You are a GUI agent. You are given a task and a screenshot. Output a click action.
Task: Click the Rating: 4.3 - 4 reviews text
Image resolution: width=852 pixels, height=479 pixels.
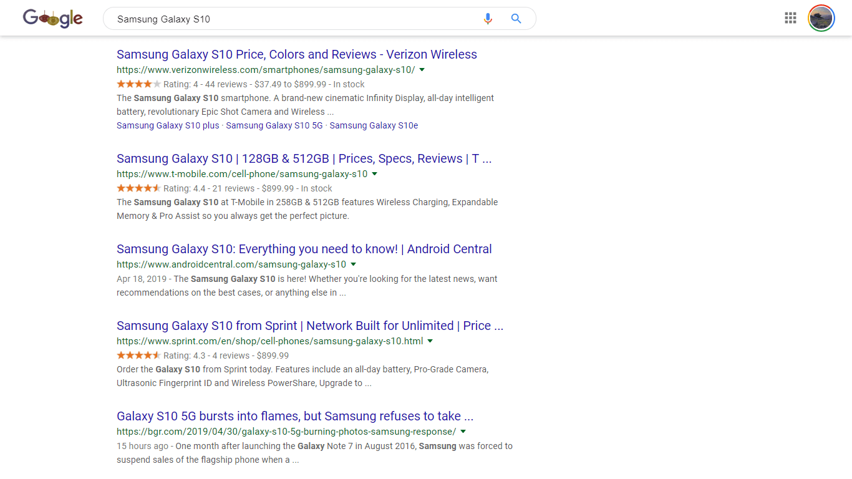tap(206, 356)
